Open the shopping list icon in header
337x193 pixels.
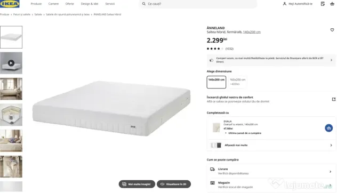pos(323,4)
